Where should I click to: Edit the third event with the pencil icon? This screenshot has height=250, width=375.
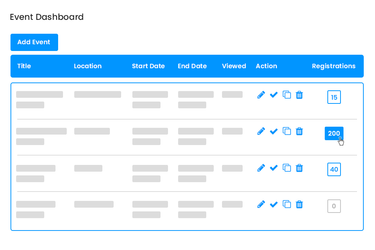261,168
